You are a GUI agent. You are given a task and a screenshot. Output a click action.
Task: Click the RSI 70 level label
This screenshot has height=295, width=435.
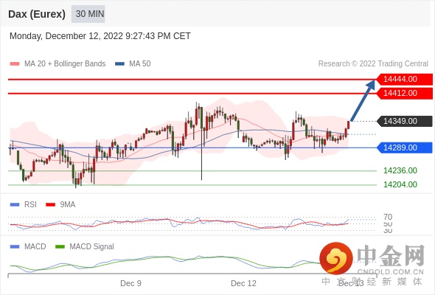388,217
